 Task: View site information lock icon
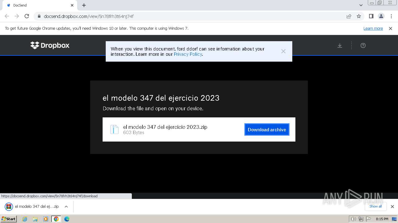click(x=39, y=16)
